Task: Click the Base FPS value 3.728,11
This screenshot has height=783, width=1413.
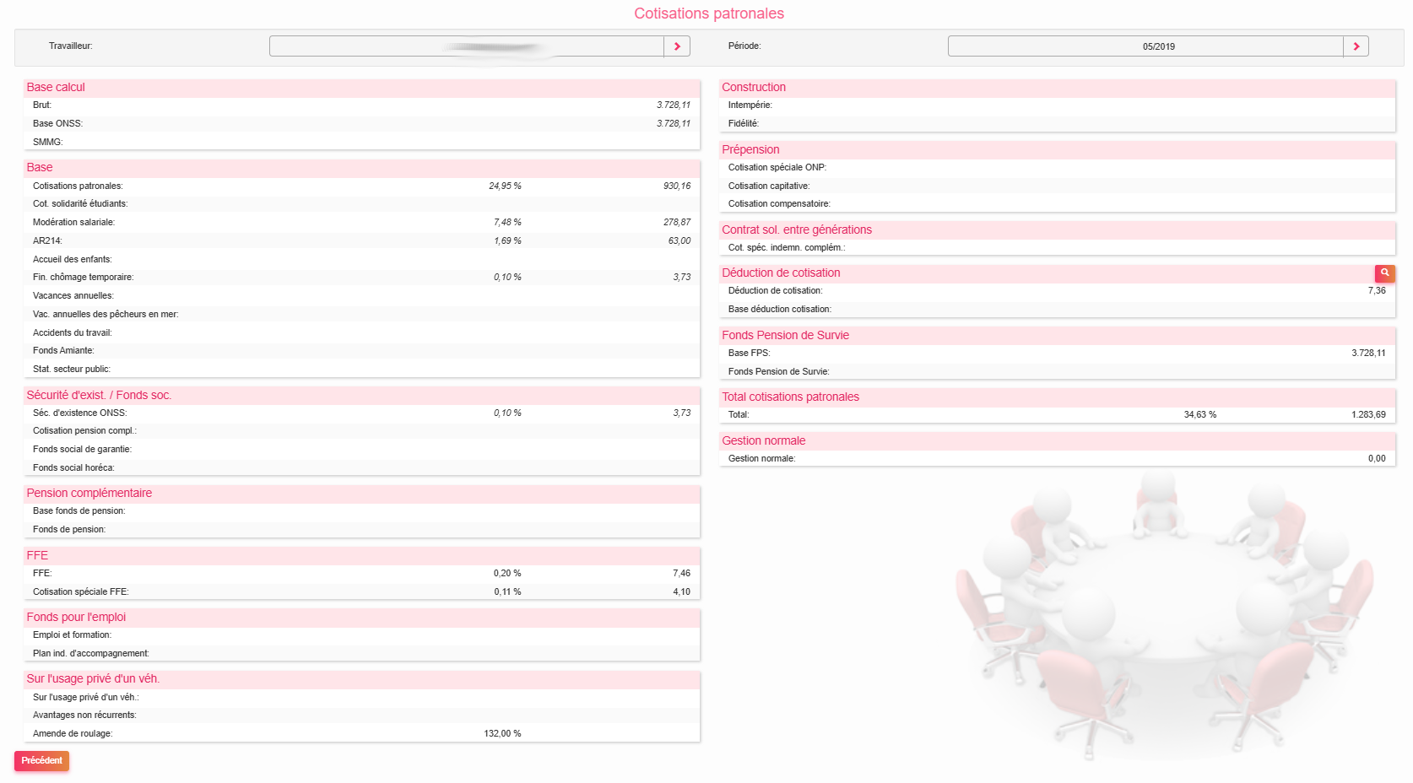Action: tap(1367, 353)
